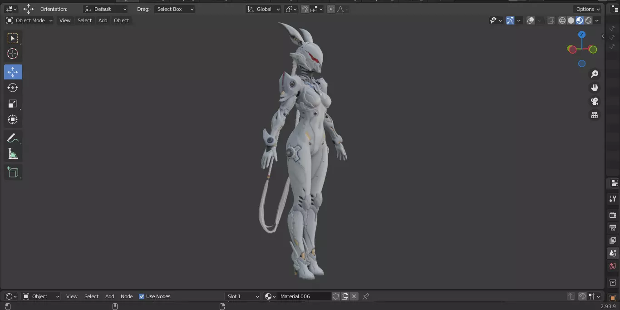The height and width of the screenshot is (310, 620).
Task: Open the selectability and visibility dropdown
Action: pyautogui.click(x=496, y=20)
